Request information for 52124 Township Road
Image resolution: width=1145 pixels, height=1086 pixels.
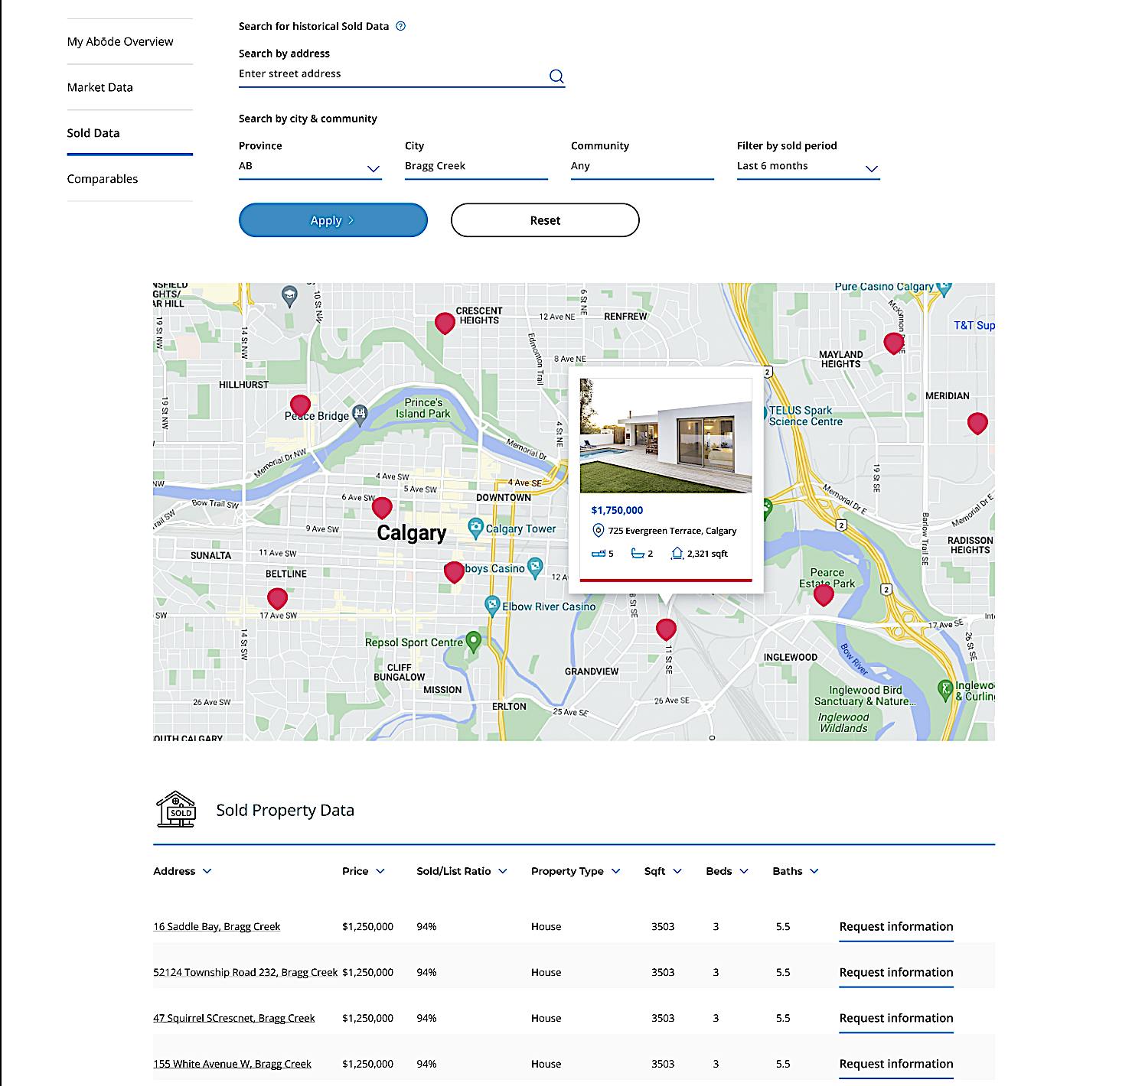tap(896, 973)
